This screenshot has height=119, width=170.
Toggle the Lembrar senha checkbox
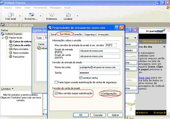tap(81, 78)
